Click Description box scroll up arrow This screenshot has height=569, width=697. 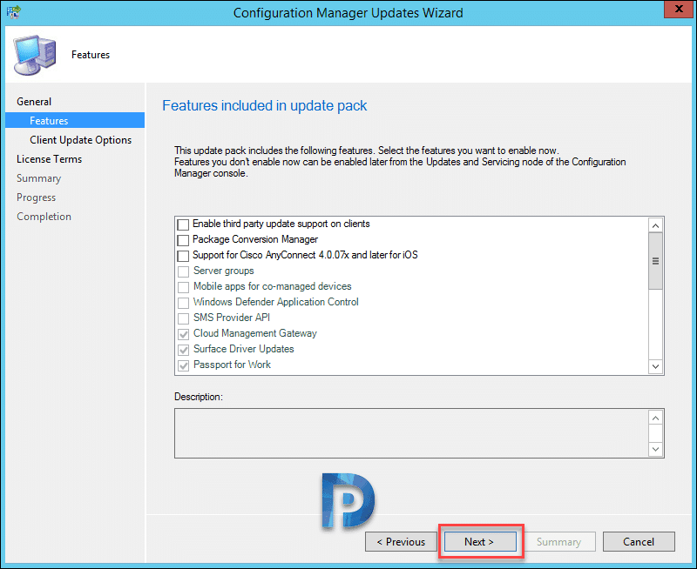tap(655, 418)
